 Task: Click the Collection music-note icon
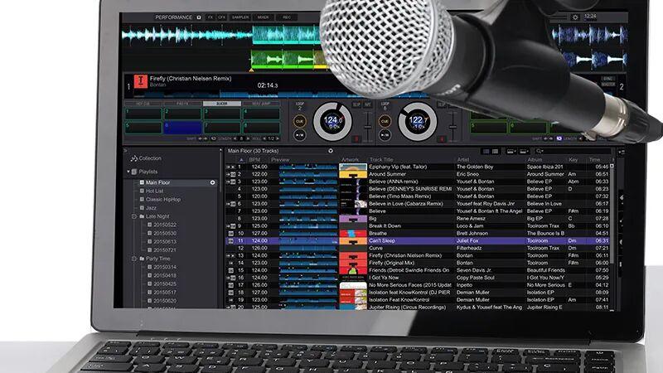tap(134, 158)
